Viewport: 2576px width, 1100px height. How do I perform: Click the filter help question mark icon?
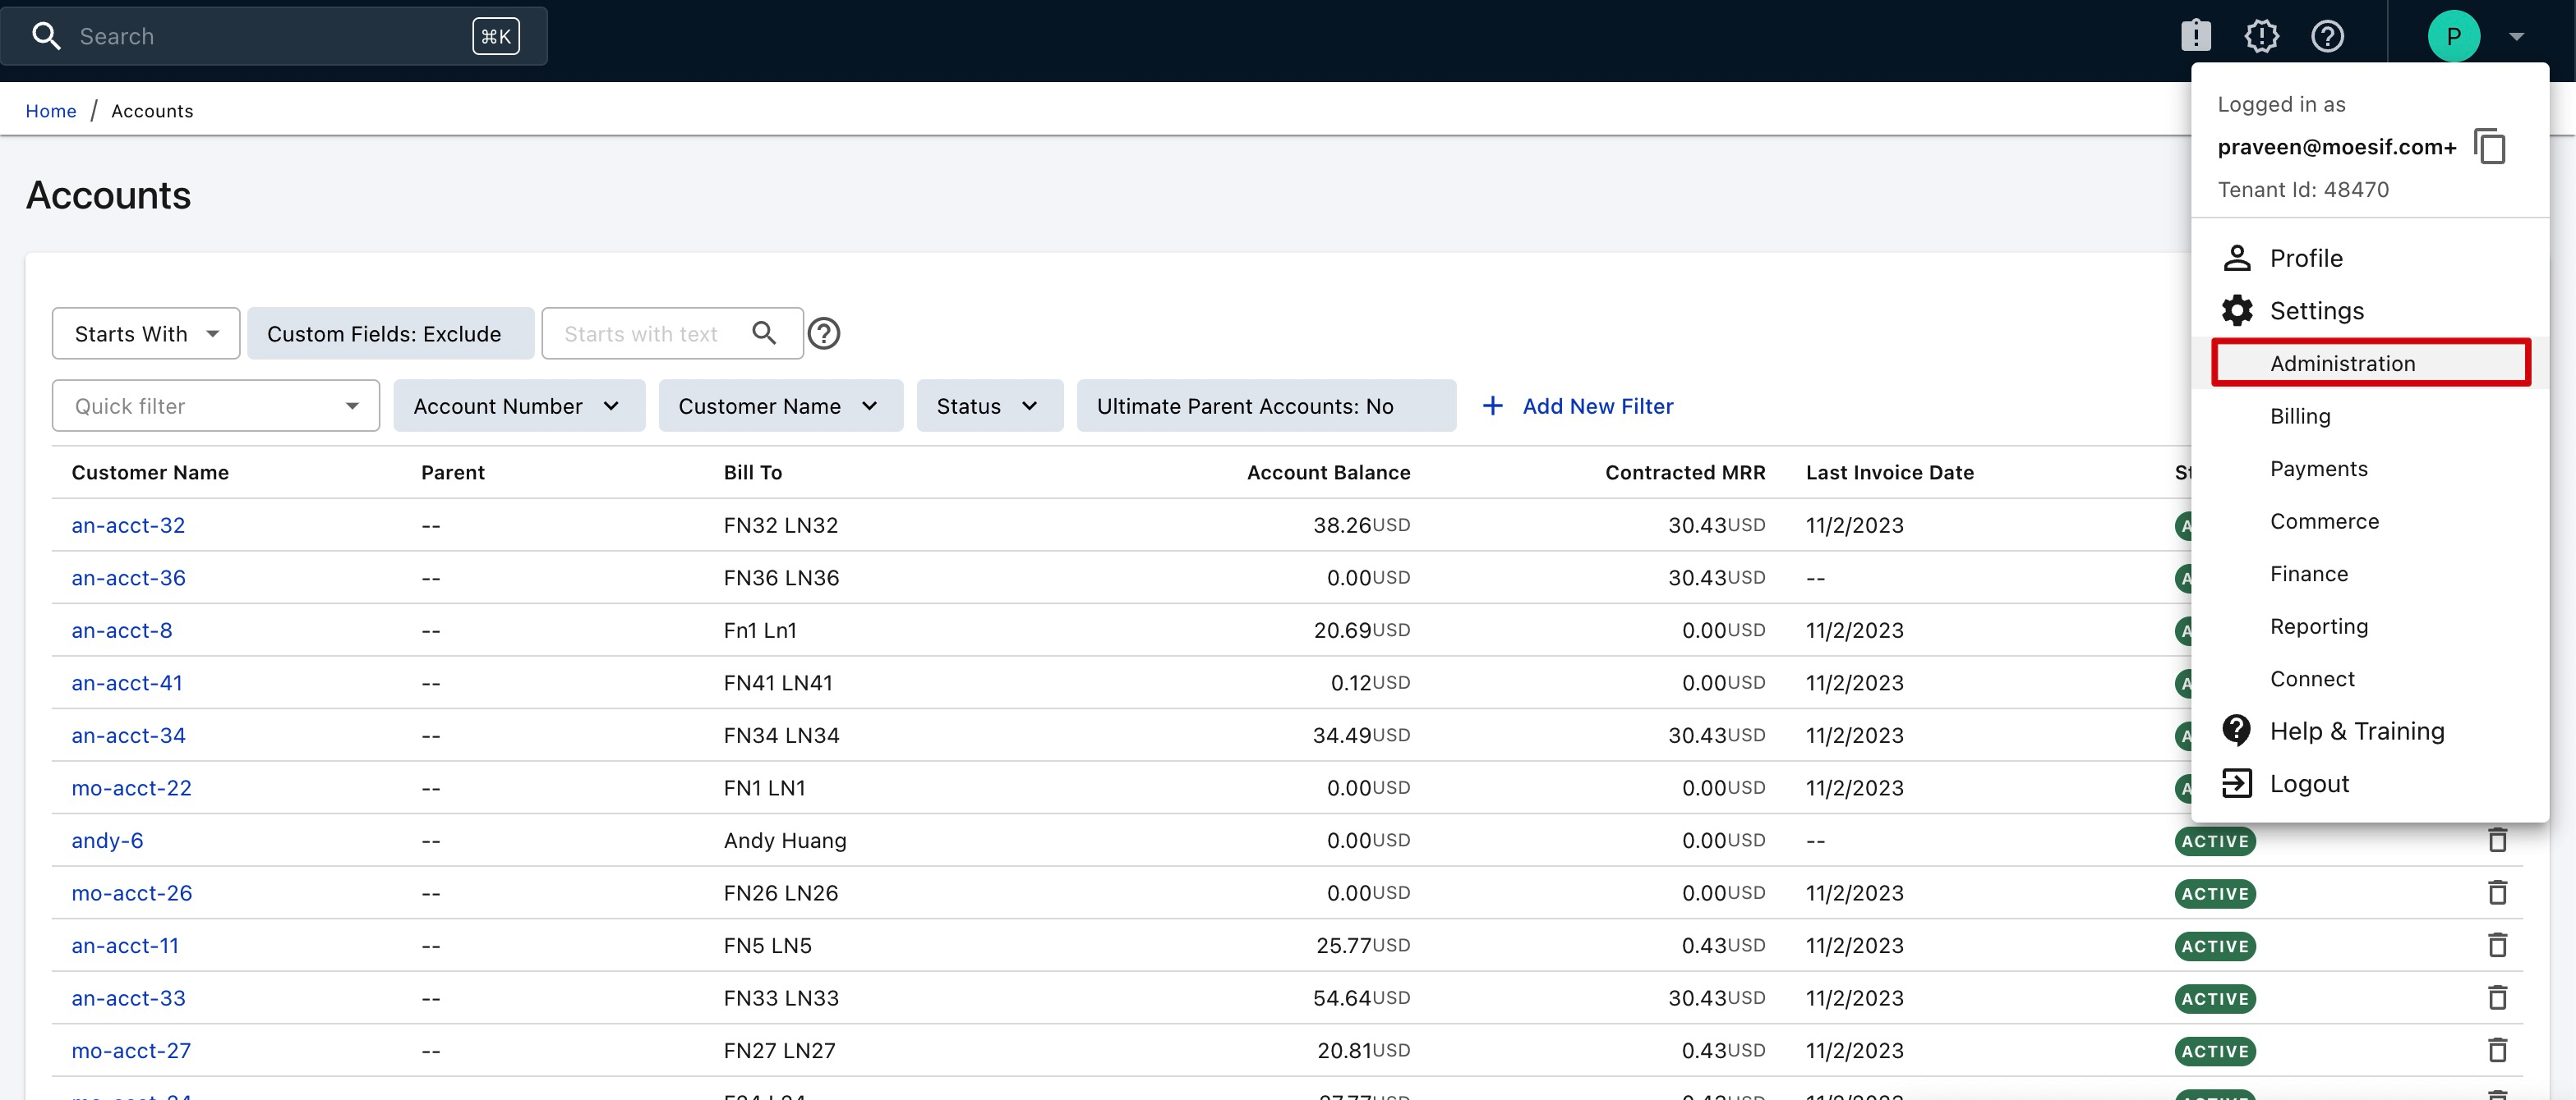823,334
